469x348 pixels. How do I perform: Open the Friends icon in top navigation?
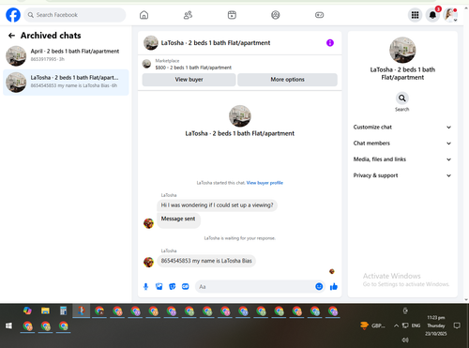click(188, 15)
